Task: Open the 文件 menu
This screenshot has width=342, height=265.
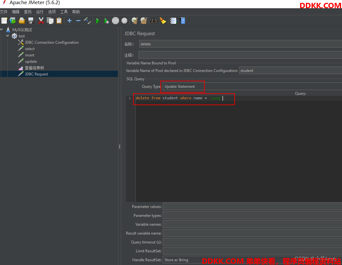Action: click(x=4, y=12)
